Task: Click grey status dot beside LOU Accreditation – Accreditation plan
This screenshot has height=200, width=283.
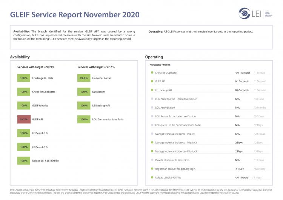Action: (x=152, y=99)
